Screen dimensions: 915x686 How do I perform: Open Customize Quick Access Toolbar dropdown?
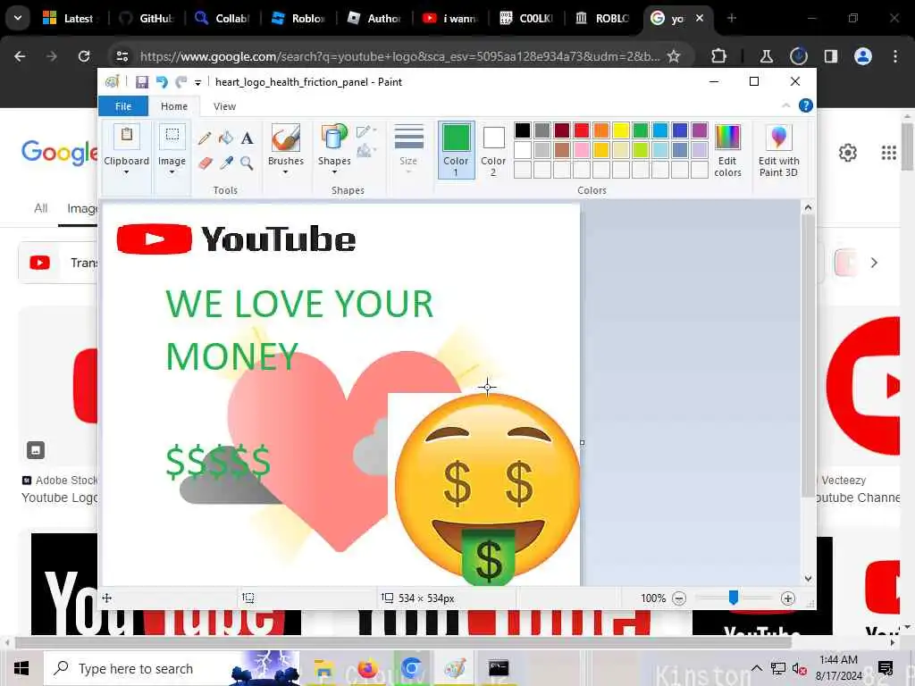coord(197,83)
